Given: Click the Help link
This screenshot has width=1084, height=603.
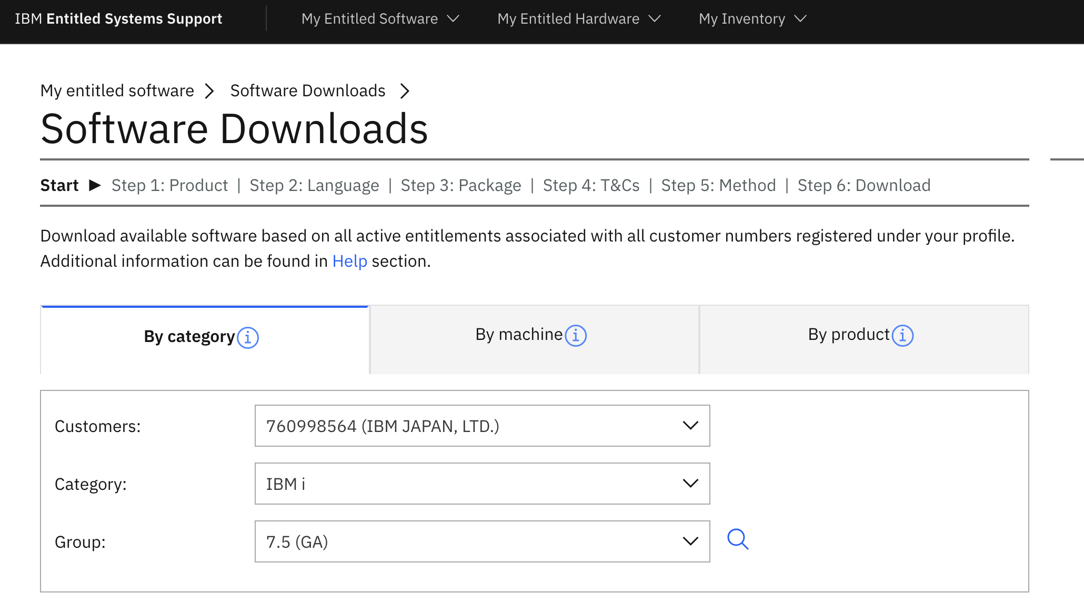Looking at the screenshot, I should [x=349, y=260].
